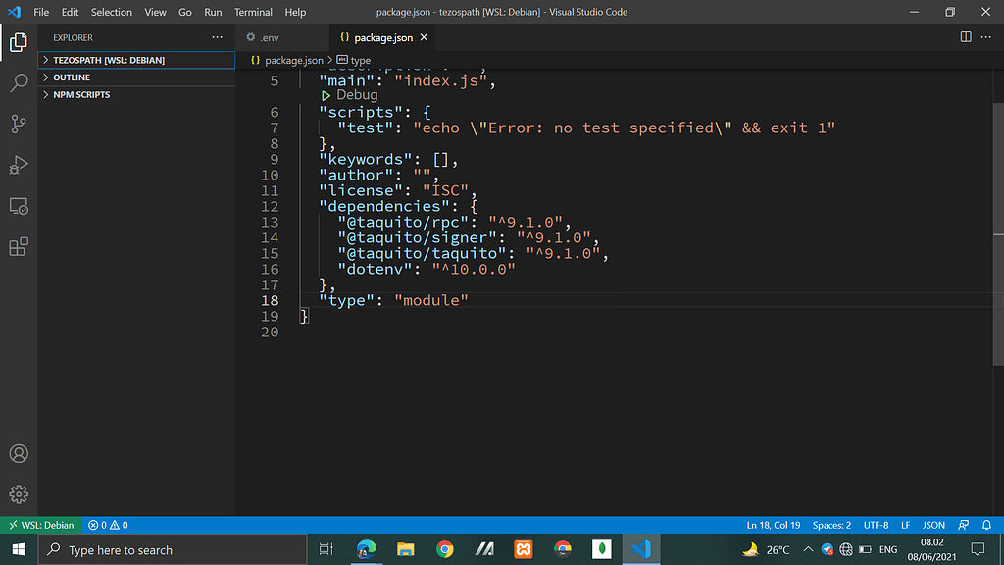The image size is (1004, 565).
Task: Click the "@taquito/rpc" key on line 13
Action: tap(403, 223)
